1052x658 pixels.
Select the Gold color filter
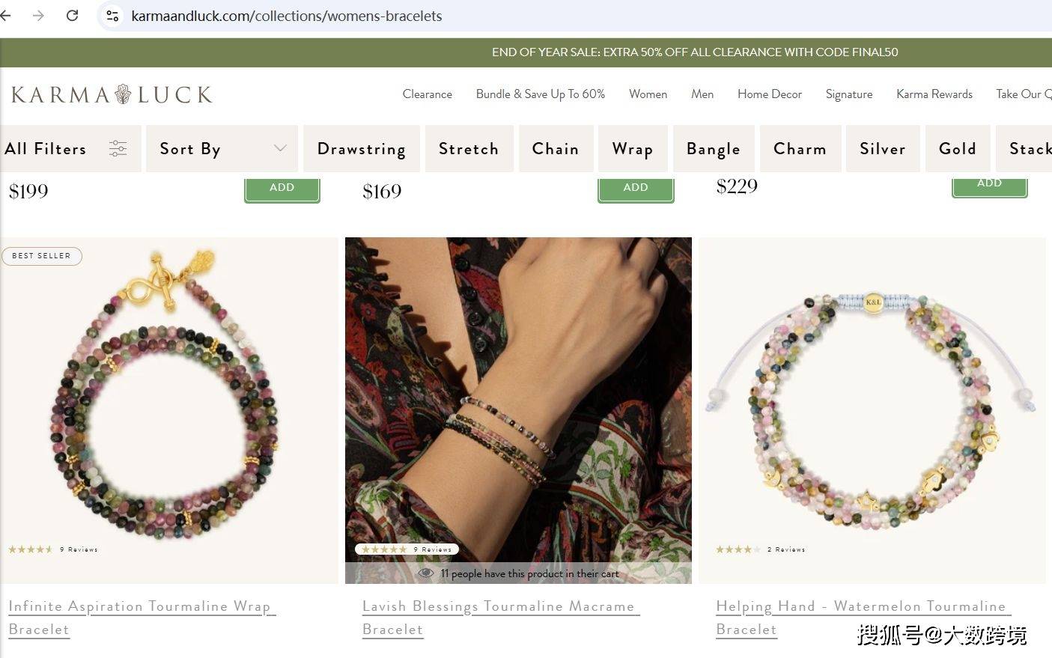(x=958, y=149)
